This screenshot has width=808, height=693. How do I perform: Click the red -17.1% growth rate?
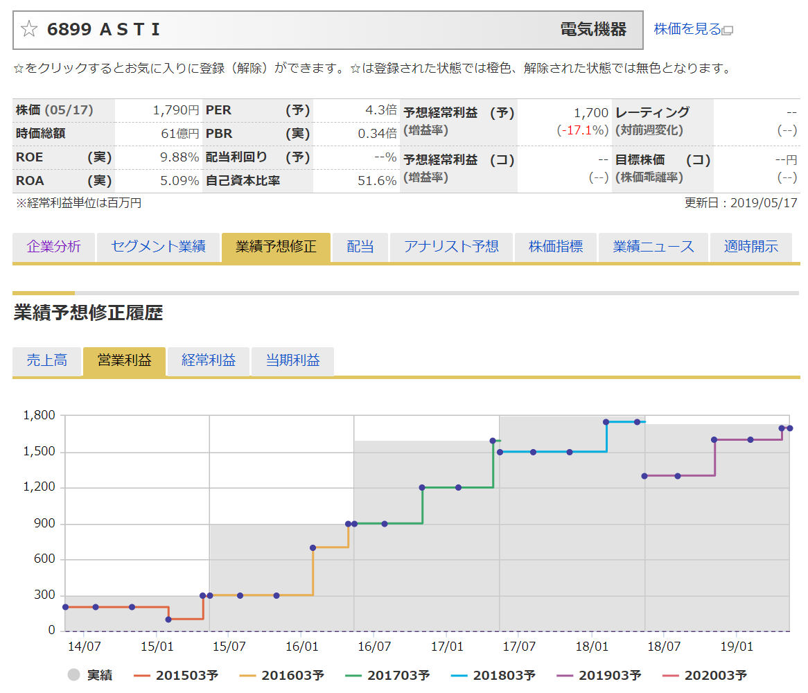pyautogui.click(x=576, y=130)
